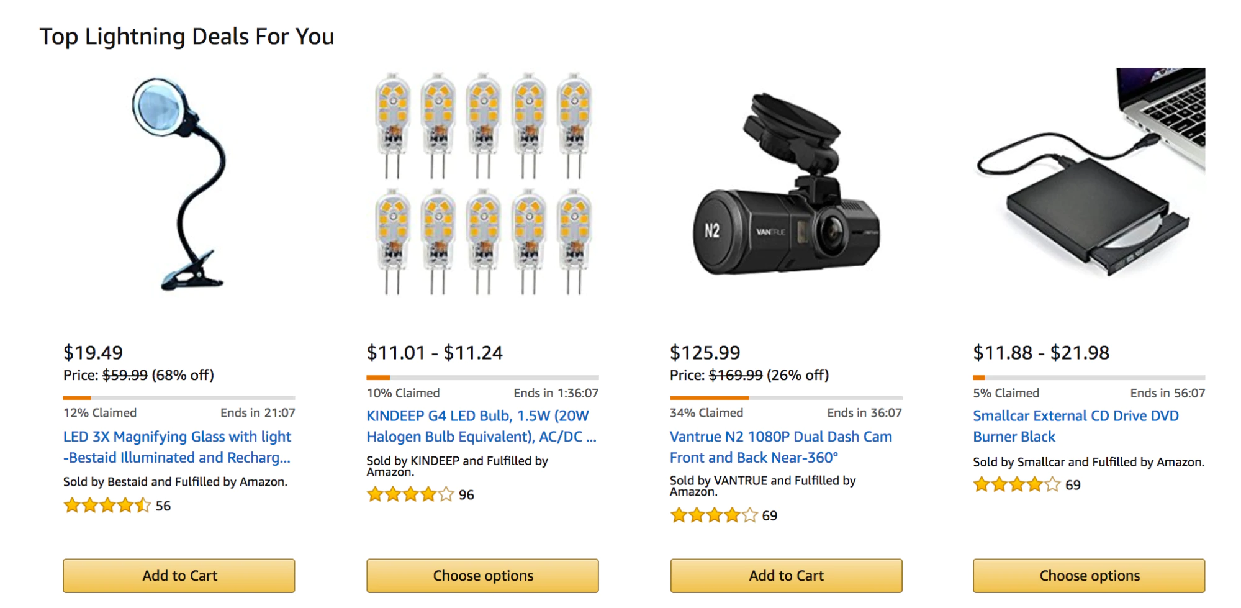This screenshot has height=608, width=1241.
Task: Click the $125.99 dash cam price
Action: pos(705,353)
